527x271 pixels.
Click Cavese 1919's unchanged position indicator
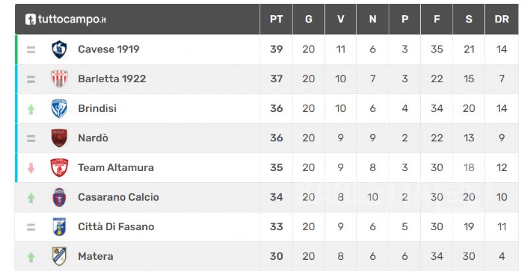click(x=31, y=49)
